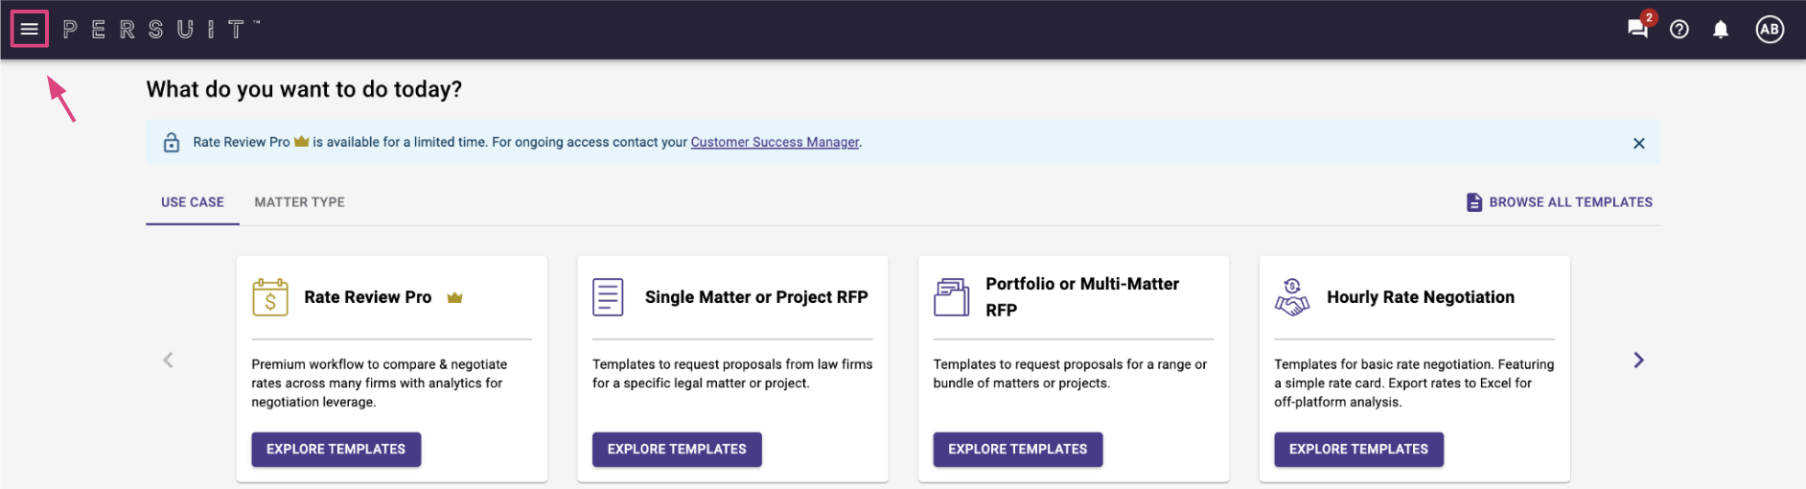Click the Portfolio Multi-Matter folder icon
Screen dimensions: 1806x489
(952, 297)
